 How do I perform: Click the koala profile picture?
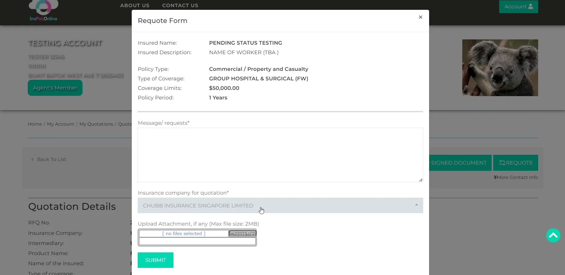click(x=500, y=68)
